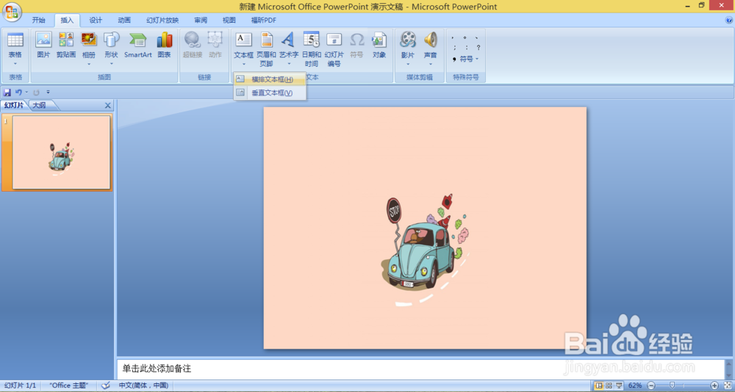735x392 pixels.
Task: Choose 横排文本框 from dropdown menu
Action: coord(270,79)
